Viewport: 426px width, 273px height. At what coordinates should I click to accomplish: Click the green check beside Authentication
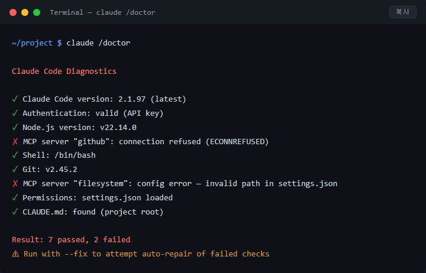tap(15, 113)
